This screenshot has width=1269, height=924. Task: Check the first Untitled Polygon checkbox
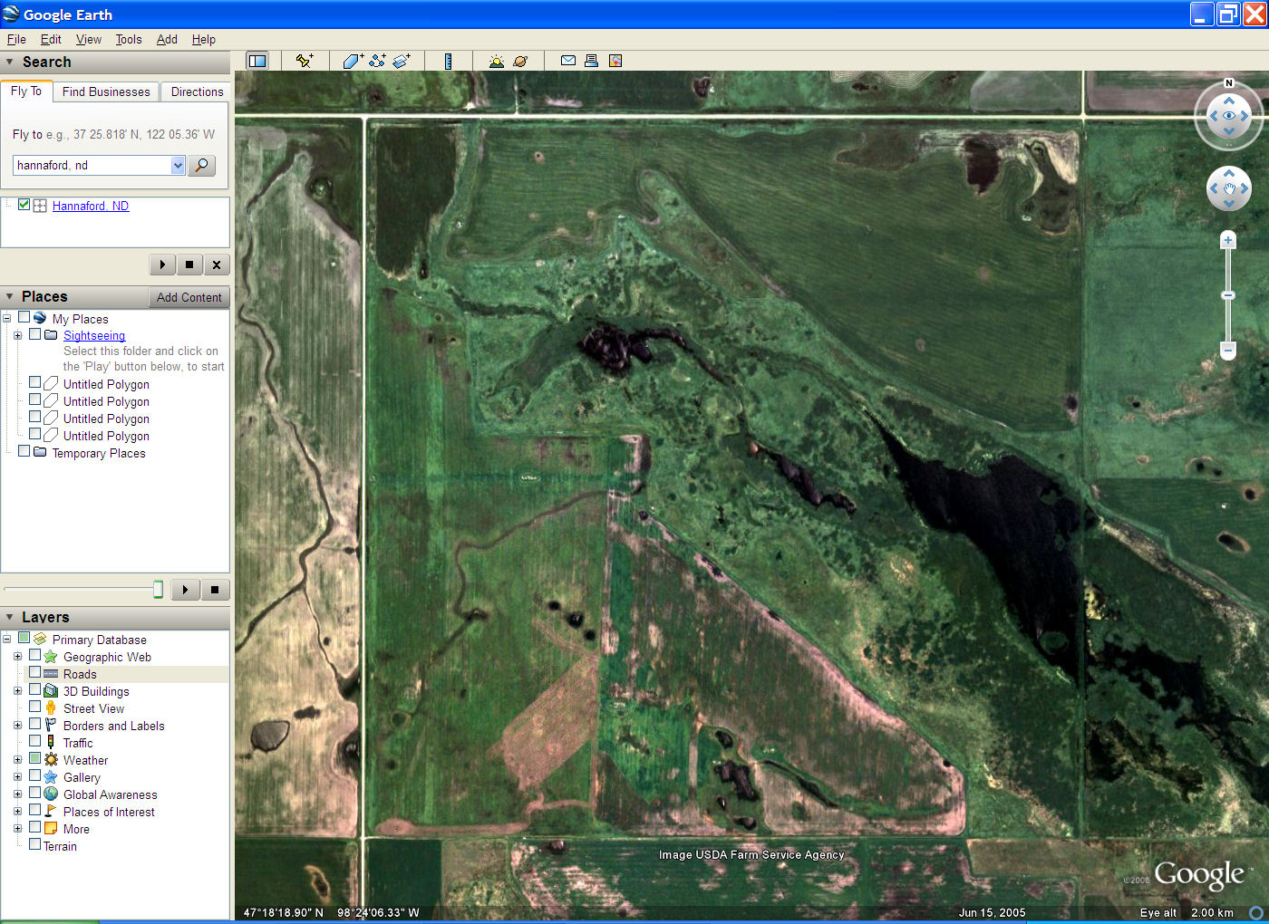click(34, 382)
